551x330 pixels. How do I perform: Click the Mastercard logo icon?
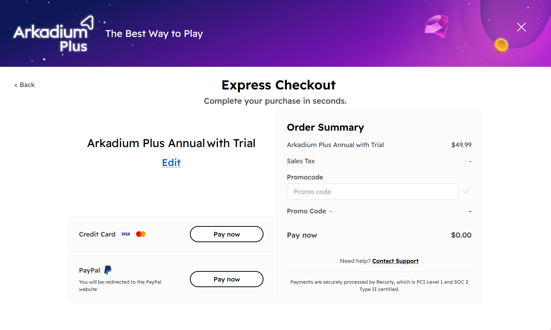[x=141, y=234]
